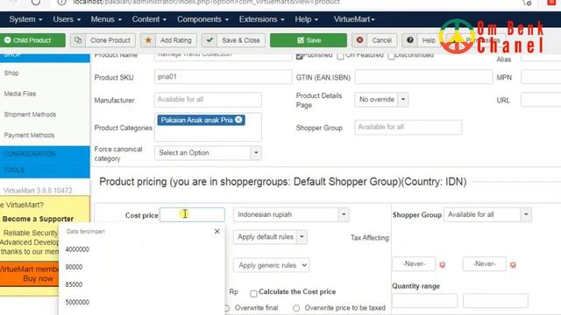
Task: Remove Pakaian Anak anak Pria category tag
Action: point(238,120)
